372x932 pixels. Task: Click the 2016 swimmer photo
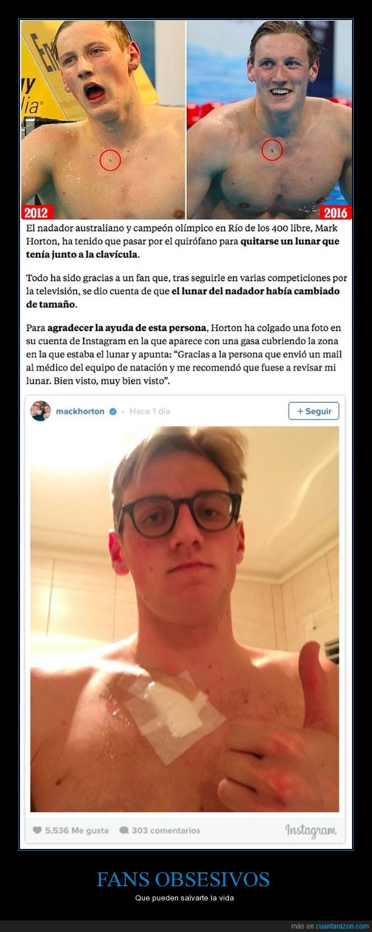pos(270,120)
